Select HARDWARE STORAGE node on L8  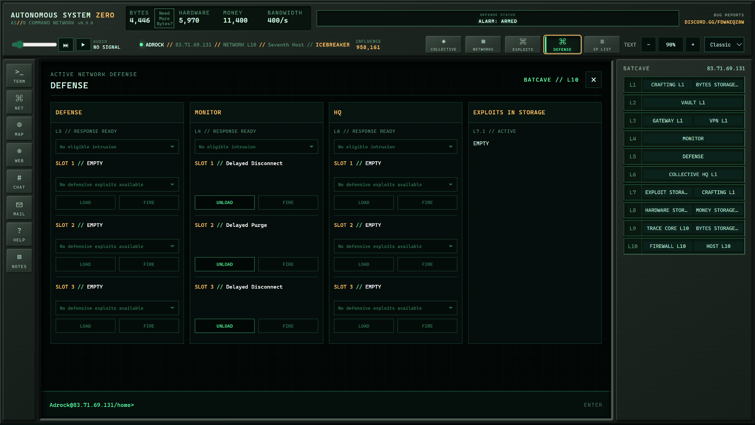668,210
